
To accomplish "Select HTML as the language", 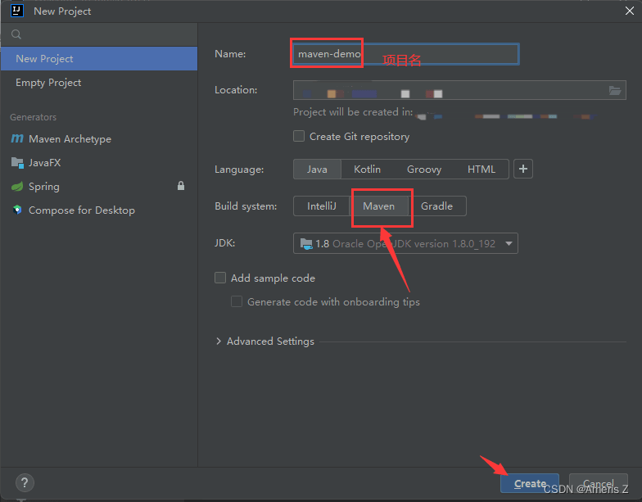I will click(481, 169).
